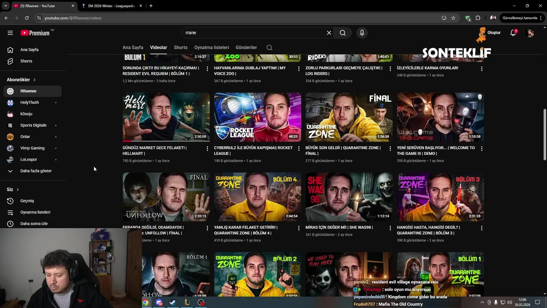Expand Abonelikler subscriptions section
This screenshot has height=308, width=547.
click(x=21, y=80)
